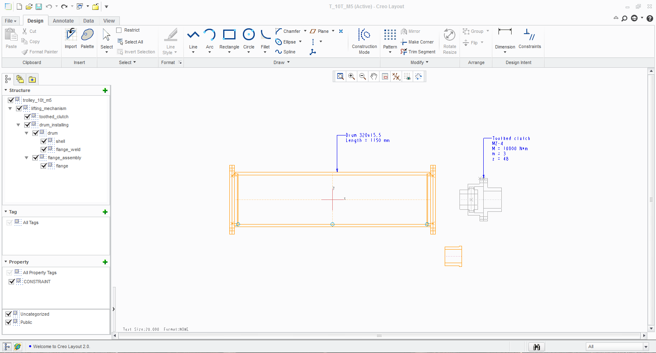Screen dimensions: 656x353
Task: Click the Save icon in quick access toolbar
Action: click(x=39, y=7)
